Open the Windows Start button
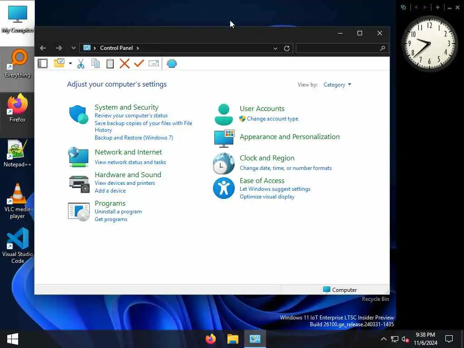Viewport: 464px width, 348px height. click(x=12, y=339)
